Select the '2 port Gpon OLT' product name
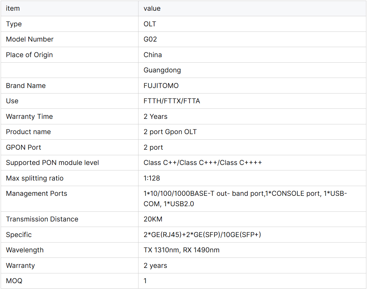The image size is (367, 289). (170, 132)
